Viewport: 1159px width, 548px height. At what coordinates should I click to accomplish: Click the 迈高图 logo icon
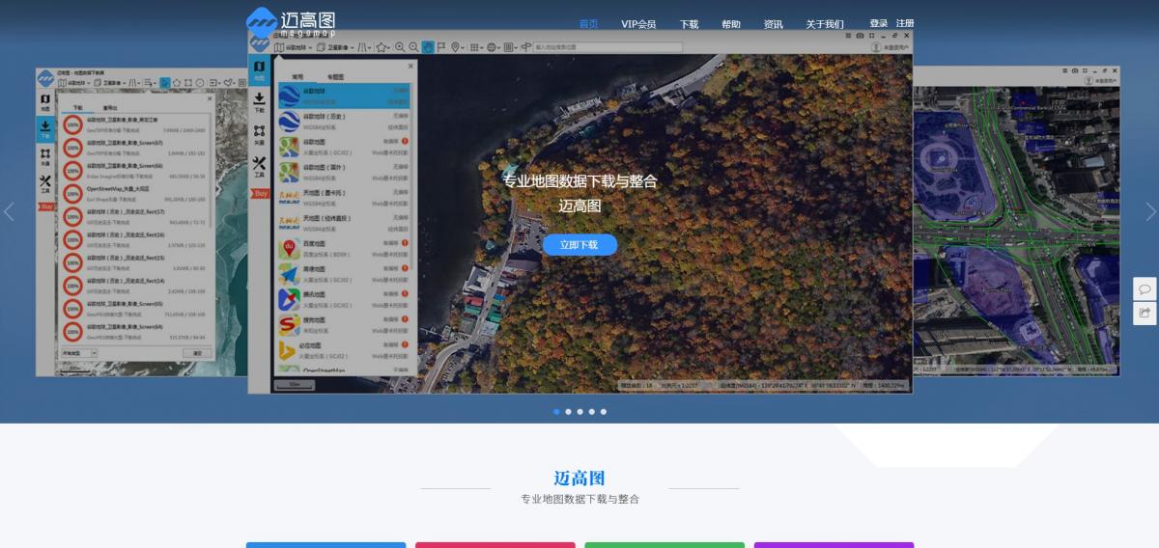point(262,22)
